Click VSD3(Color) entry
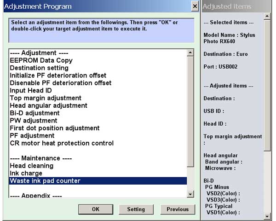The image size is (276, 221). pyautogui.click(x=224, y=200)
